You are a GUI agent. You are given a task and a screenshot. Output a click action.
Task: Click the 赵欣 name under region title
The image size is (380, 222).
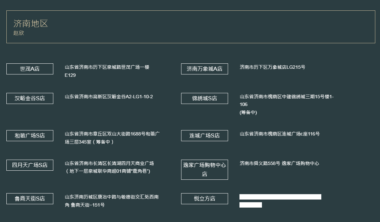19,33
